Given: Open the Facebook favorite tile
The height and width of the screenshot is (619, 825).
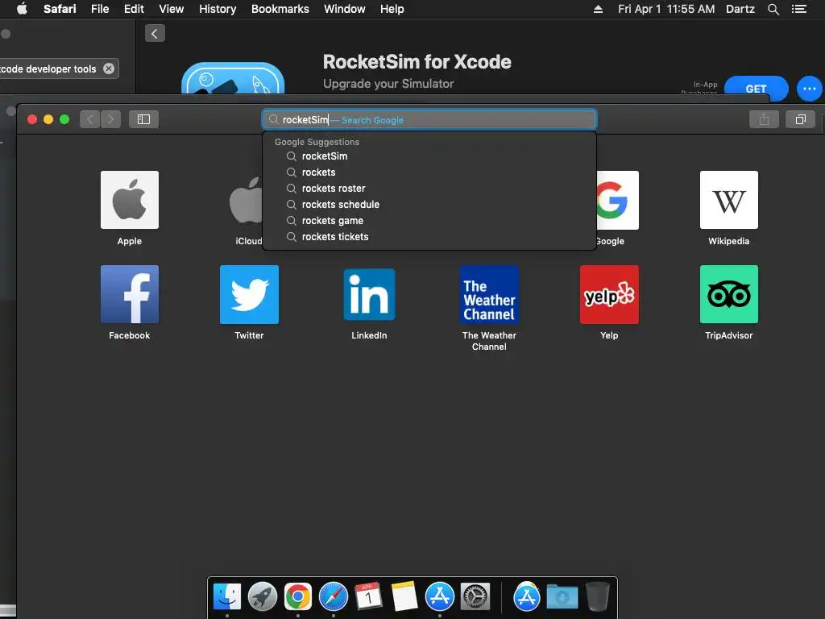Looking at the screenshot, I should click(x=130, y=294).
